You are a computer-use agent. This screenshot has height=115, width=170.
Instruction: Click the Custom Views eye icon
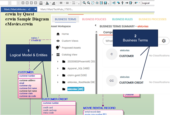(58, 41)
